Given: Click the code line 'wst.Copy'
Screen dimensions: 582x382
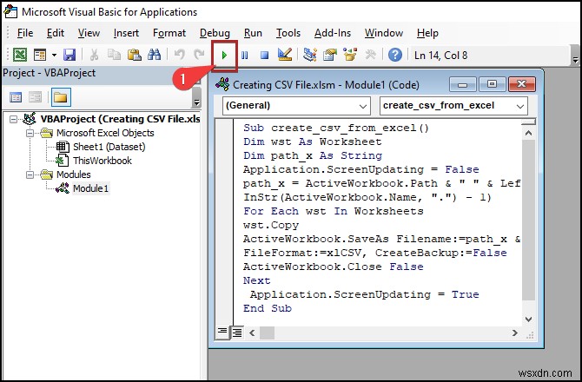Looking at the screenshot, I should click(271, 225).
